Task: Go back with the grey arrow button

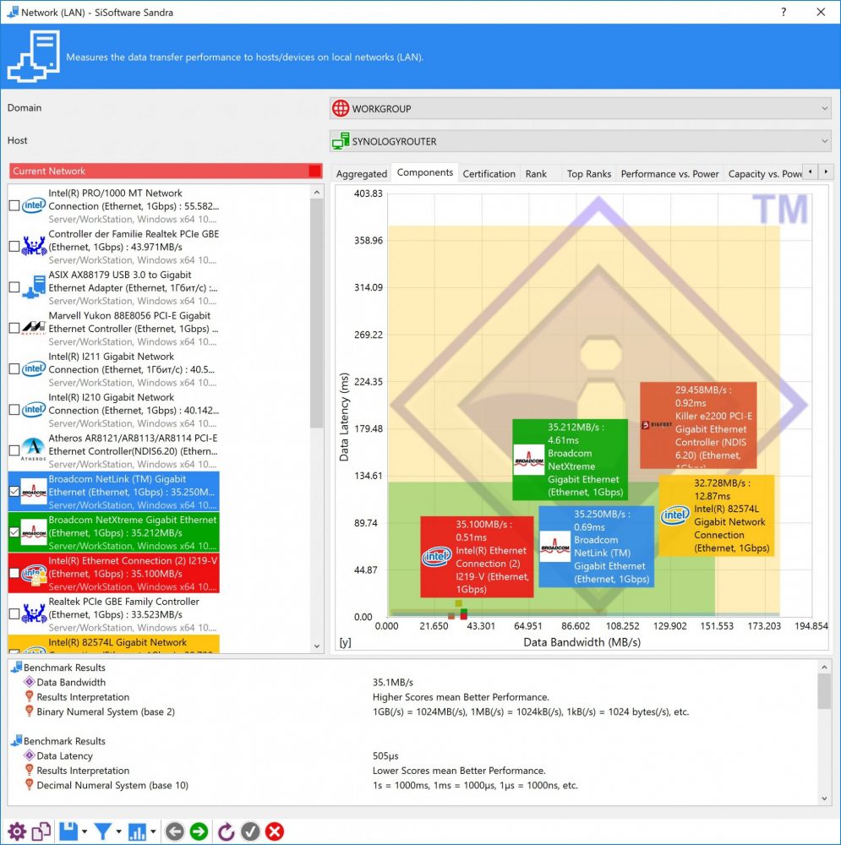Action: pyautogui.click(x=175, y=831)
